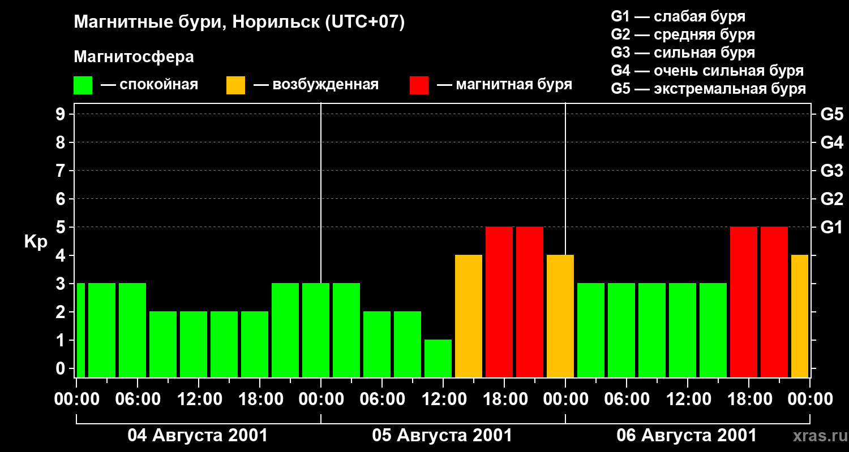Click the '7' tick label on Kp axis
The height and width of the screenshot is (452, 849).
tap(62, 171)
